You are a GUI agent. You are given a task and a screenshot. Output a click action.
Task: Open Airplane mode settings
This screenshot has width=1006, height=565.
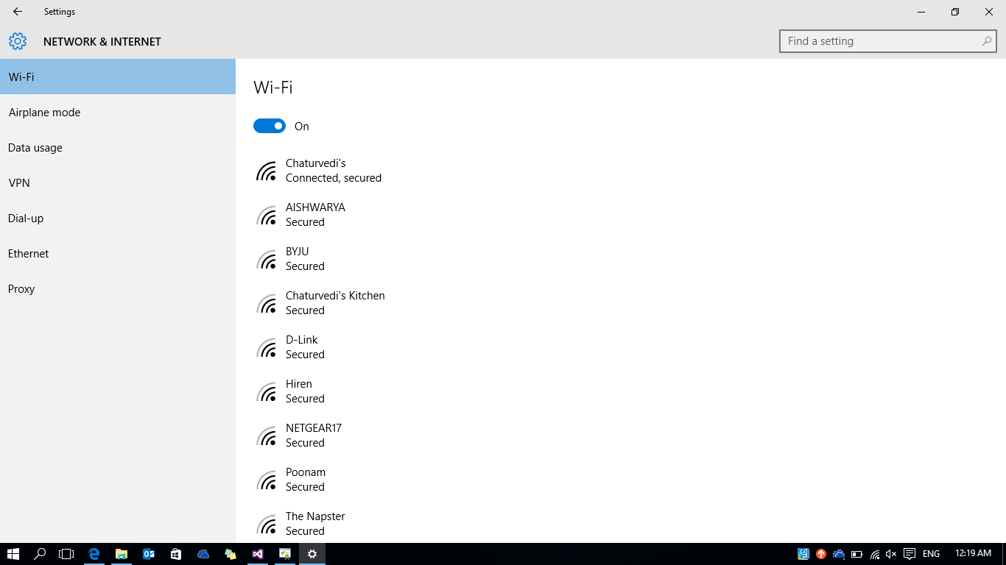(118, 113)
